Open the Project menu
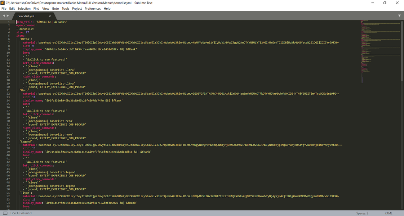 click(77, 9)
